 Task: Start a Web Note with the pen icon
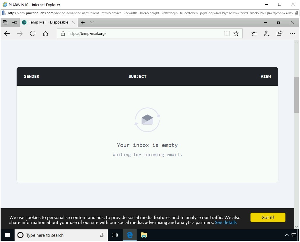pyautogui.click(x=267, y=33)
